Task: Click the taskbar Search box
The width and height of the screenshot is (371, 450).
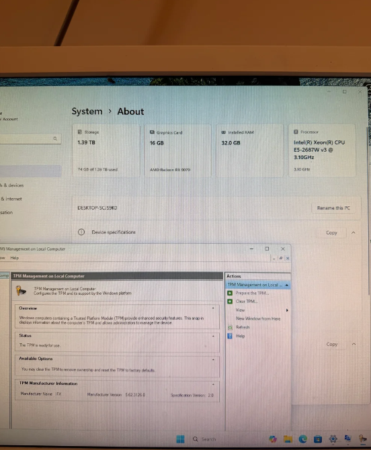Action: pos(205,439)
